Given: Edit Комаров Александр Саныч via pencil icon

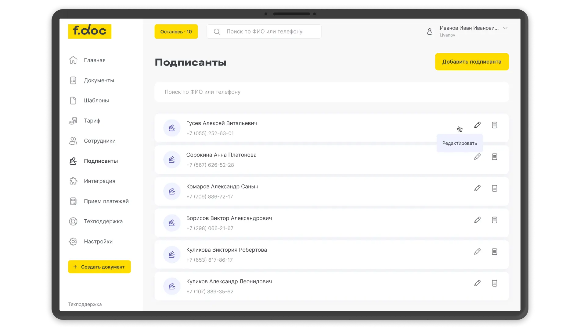Looking at the screenshot, I should pos(477,188).
